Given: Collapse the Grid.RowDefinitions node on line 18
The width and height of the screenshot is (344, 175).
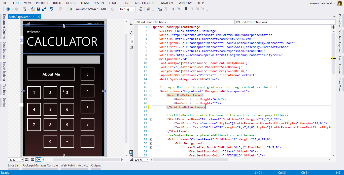Looking at the screenshot, I should pyautogui.click(x=151, y=95).
